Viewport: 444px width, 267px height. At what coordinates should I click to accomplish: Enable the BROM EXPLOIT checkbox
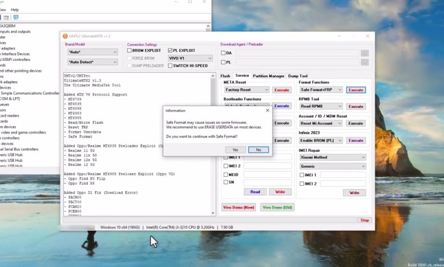pos(130,51)
